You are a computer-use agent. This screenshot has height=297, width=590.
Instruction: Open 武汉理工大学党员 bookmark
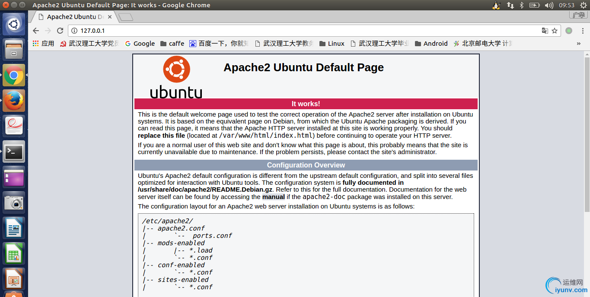[x=89, y=44]
